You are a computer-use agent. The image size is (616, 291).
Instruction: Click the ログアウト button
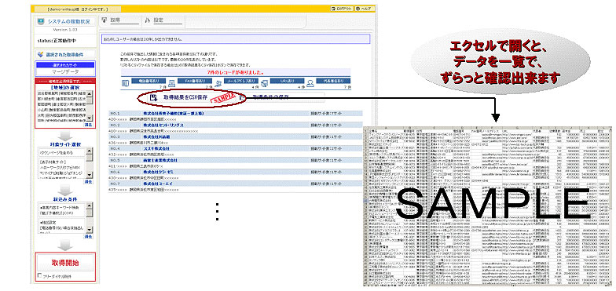pyautogui.click(x=341, y=9)
